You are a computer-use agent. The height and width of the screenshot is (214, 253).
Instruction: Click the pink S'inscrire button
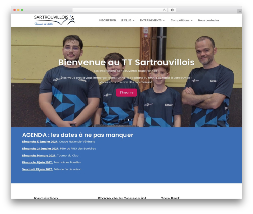pos(126,92)
